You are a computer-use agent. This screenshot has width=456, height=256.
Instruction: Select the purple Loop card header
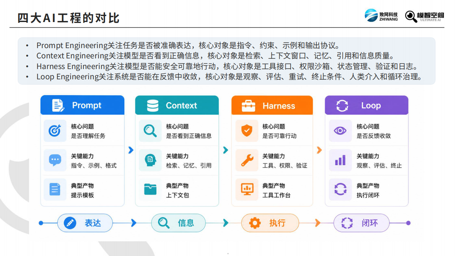tap(367, 105)
